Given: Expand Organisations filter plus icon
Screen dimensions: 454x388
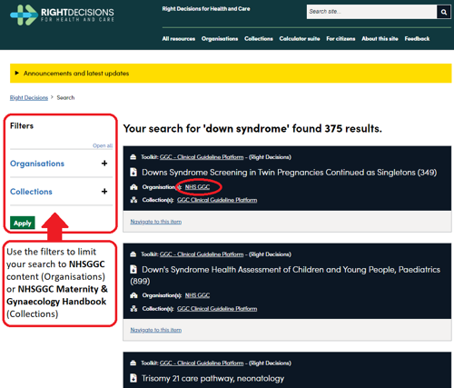Looking at the screenshot, I should (x=104, y=164).
